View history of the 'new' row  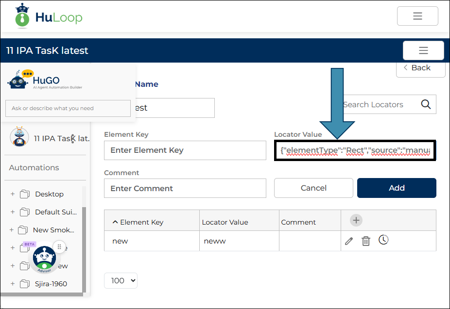(383, 240)
